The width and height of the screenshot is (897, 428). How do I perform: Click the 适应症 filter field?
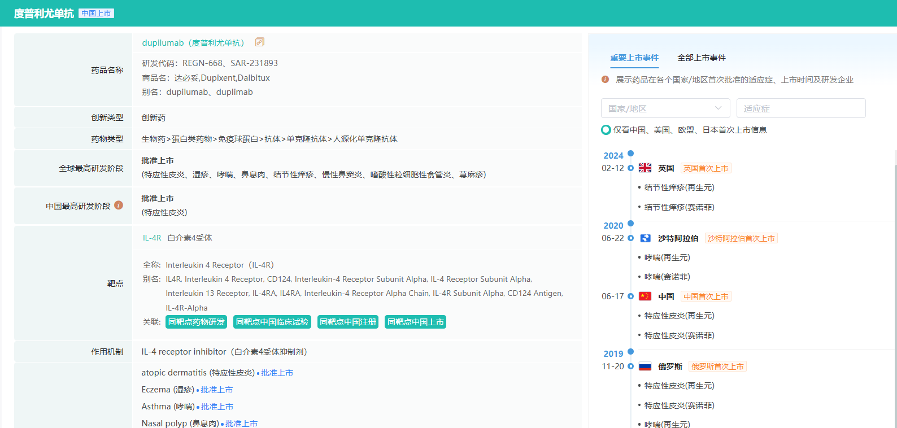tap(800, 108)
